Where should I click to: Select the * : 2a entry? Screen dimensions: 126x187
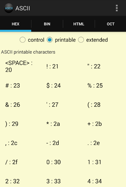[x=53, y=124]
